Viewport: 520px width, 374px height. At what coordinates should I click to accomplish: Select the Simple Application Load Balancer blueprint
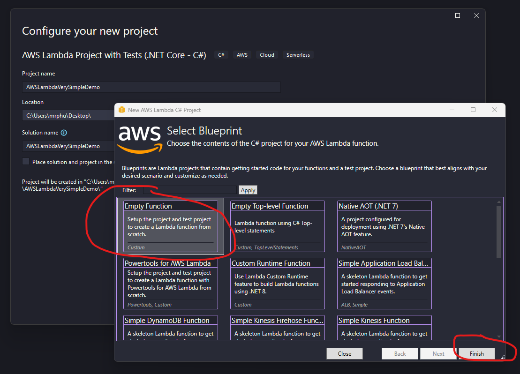[x=384, y=284]
